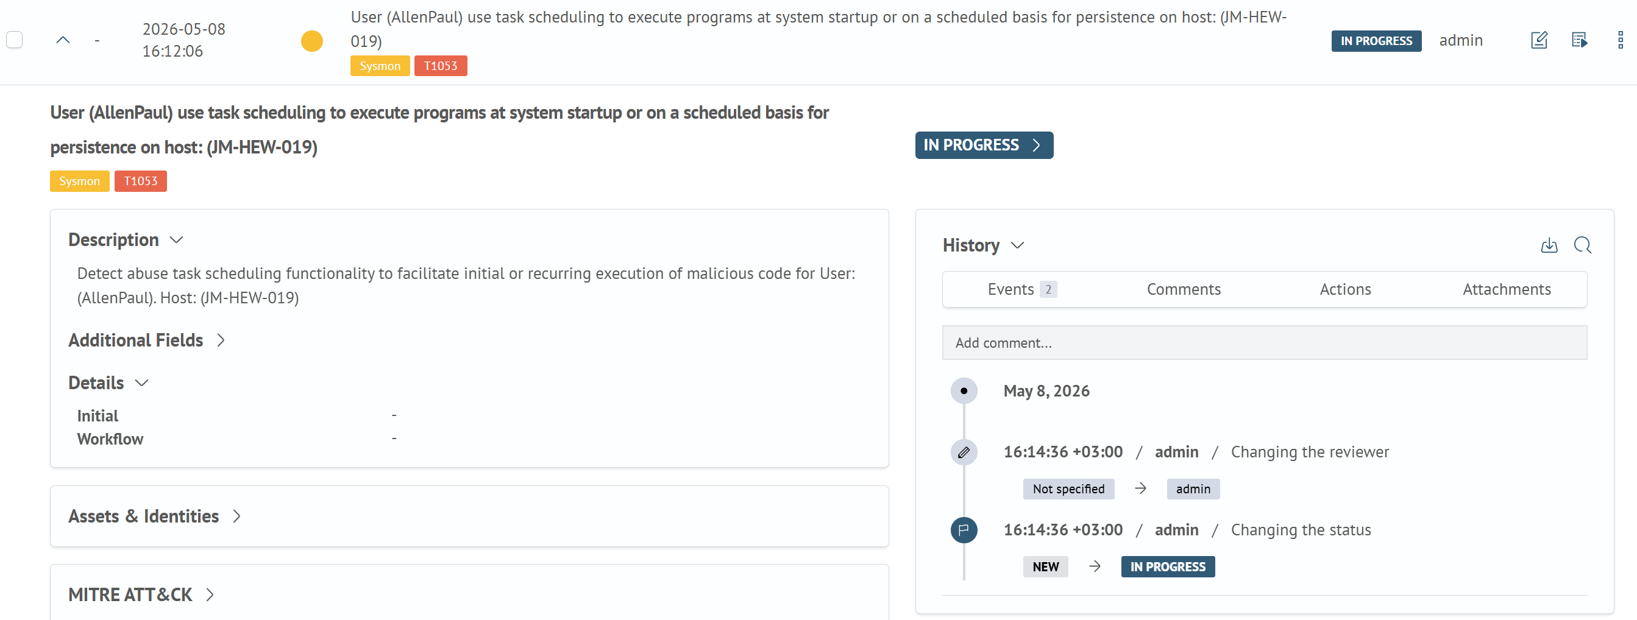Collapse the Details section
This screenshot has height=620, width=1637.
tap(142, 383)
